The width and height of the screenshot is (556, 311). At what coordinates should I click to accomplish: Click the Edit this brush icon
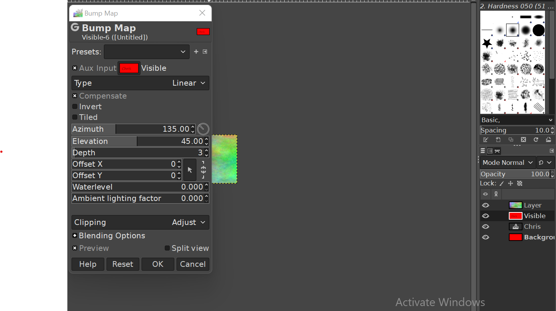click(486, 140)
